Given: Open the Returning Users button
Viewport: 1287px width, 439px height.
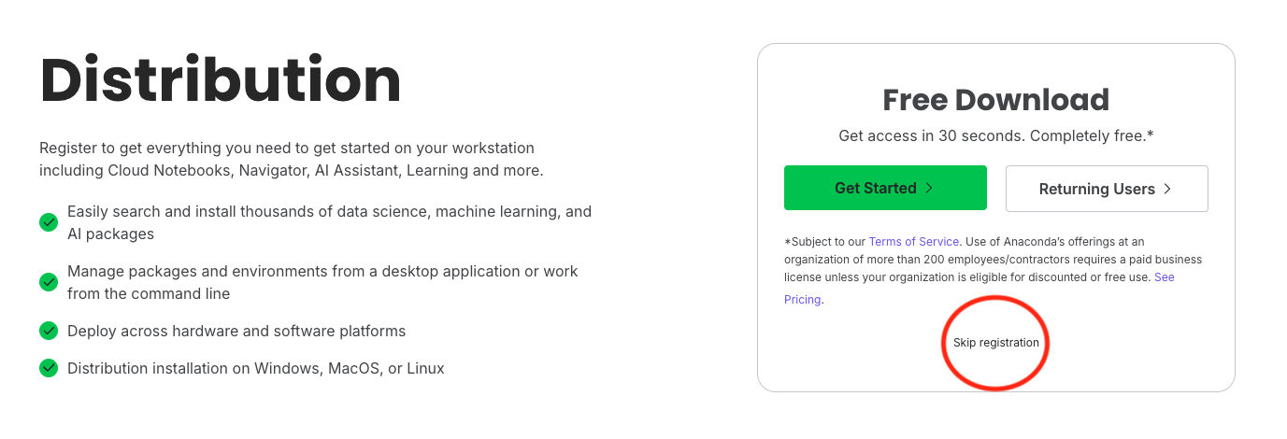Looking at the screenshot, I should click(x=1107, y=189).
